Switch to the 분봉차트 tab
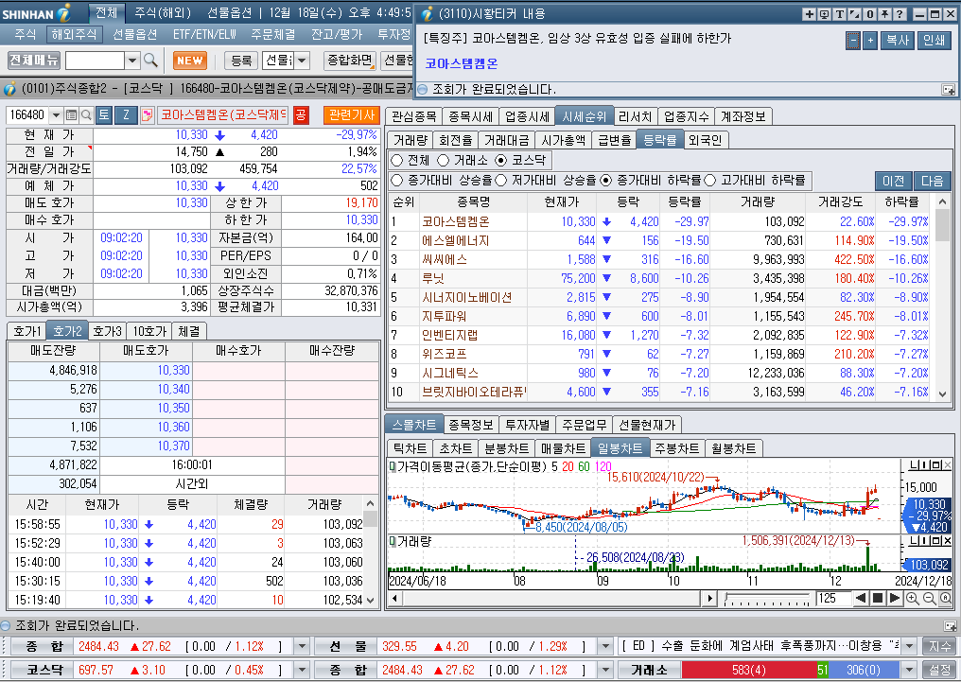Image resolution: width=961 pixels, height=682 pixels. pos(506,448)
